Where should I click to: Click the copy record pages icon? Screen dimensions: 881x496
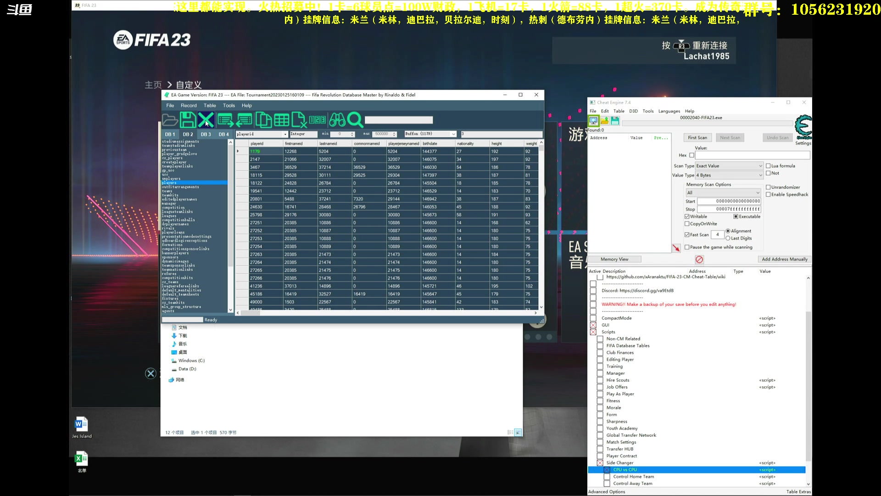pos(263,120)
